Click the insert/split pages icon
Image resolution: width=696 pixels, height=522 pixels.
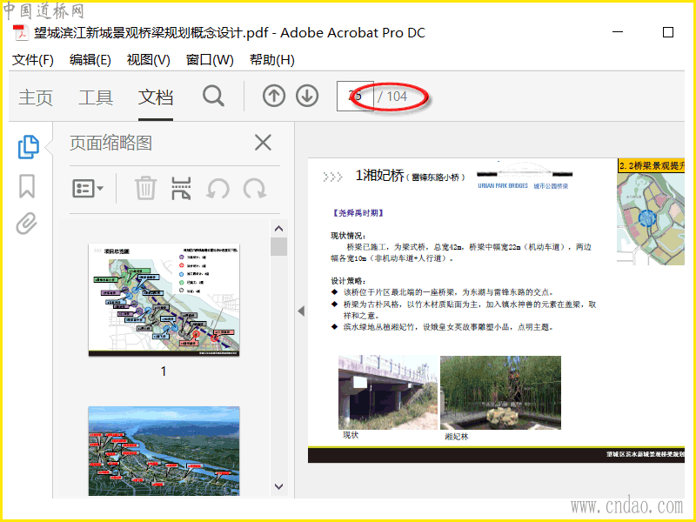coord(181,188)
